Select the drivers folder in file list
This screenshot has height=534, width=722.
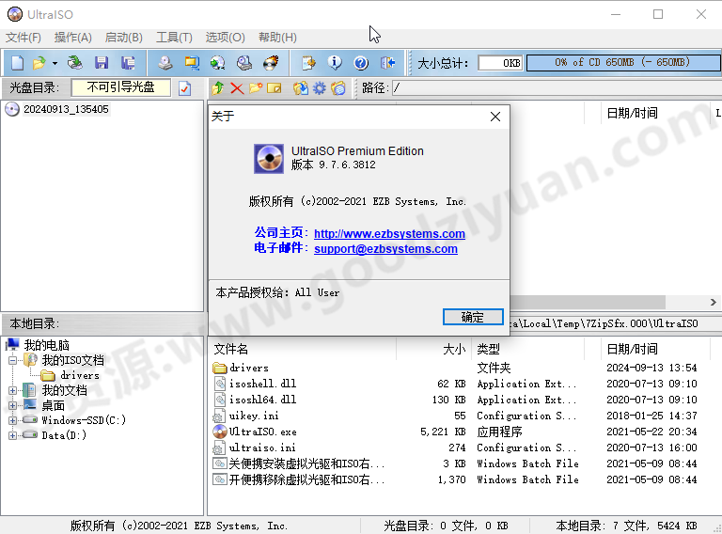click(248, 368)
